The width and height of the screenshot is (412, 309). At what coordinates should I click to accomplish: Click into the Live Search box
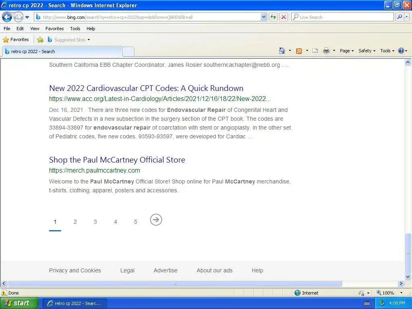point(342,17)
